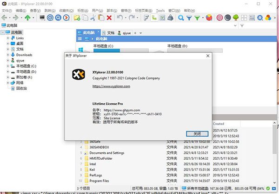
Task: Collapse the 此电脑 root tree node
Action: (3, 32)
